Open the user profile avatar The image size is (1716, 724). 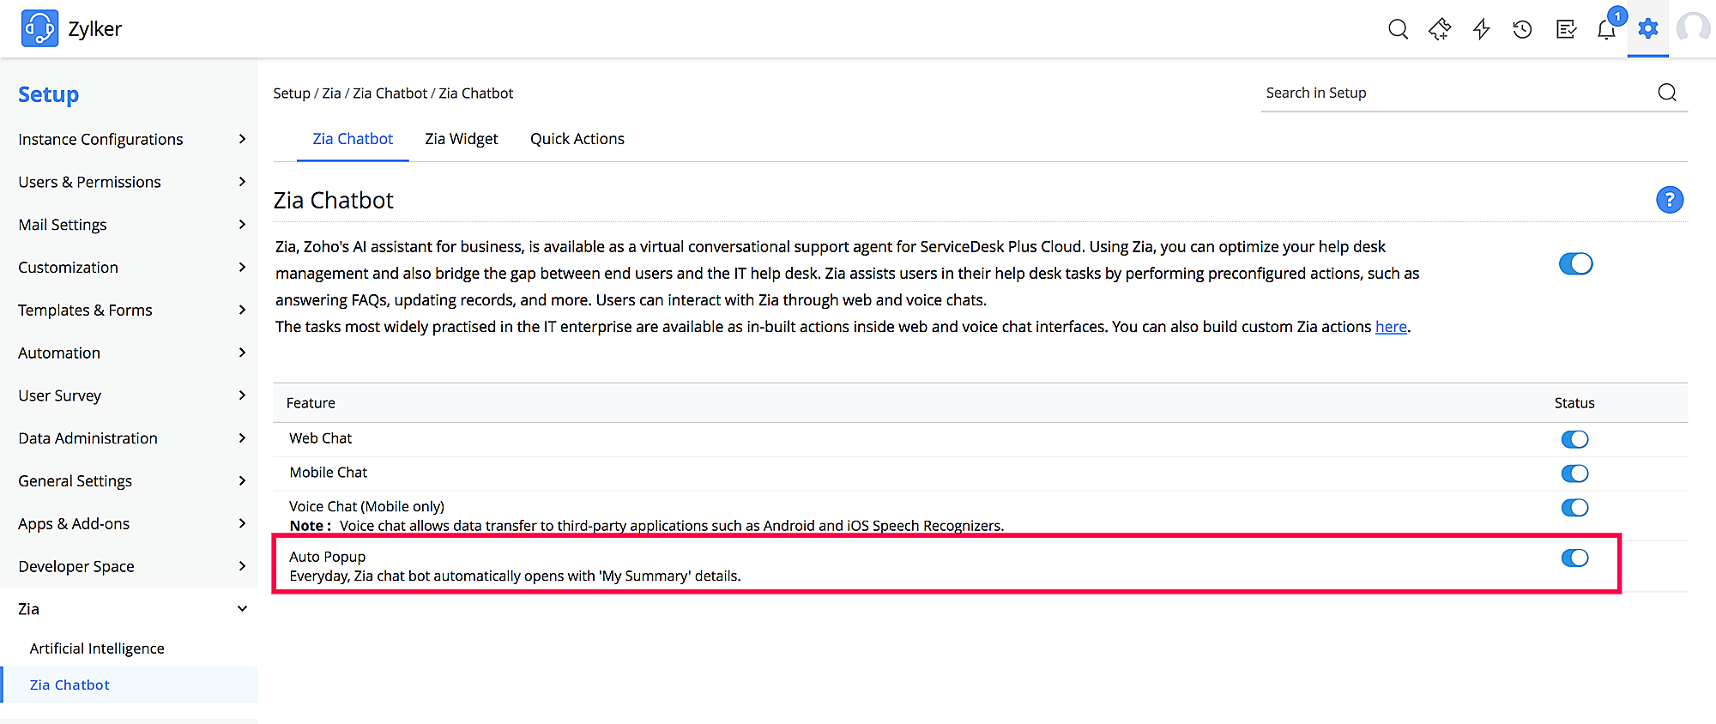[x=1693, y=28]
